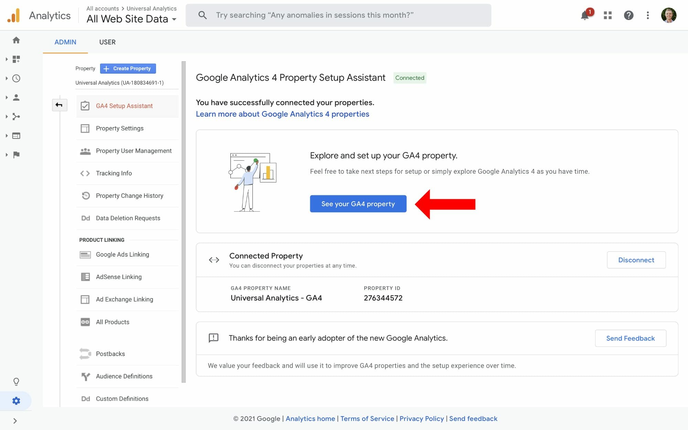This screenshot has width=688, height=430.
Task: Open the Analytics home footer link
Action: (310, 419)
